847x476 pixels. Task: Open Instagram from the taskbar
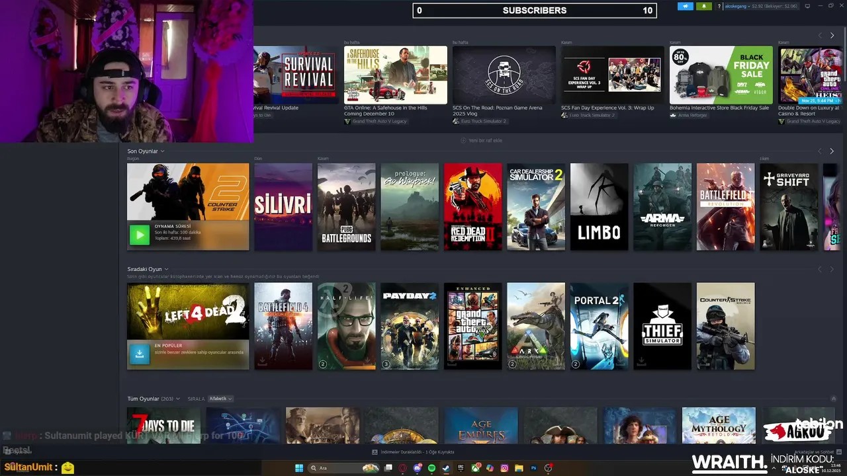[504, 468]
